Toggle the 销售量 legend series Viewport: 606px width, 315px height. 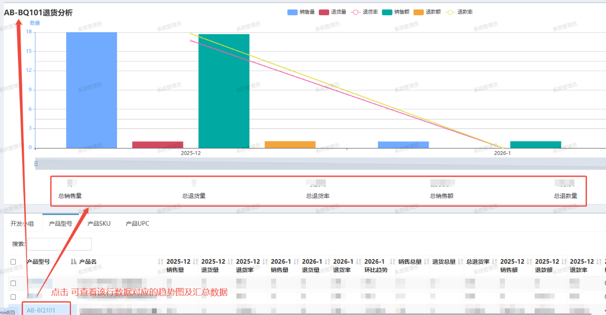301,12
